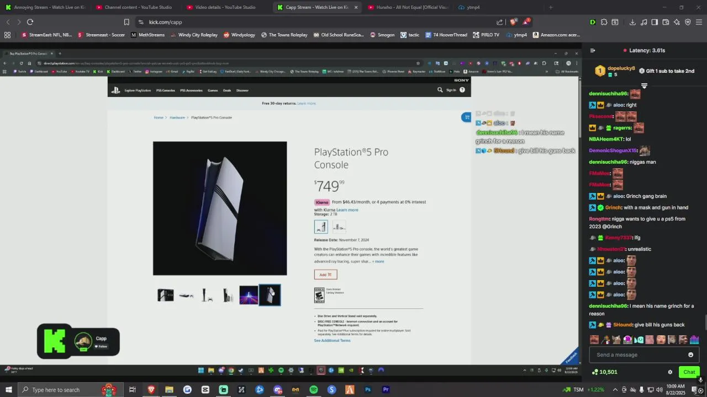Open Photoshop from the taskbar
This screenshot has width=707, height=397.
pyautogui.click(x=368, y=390)
